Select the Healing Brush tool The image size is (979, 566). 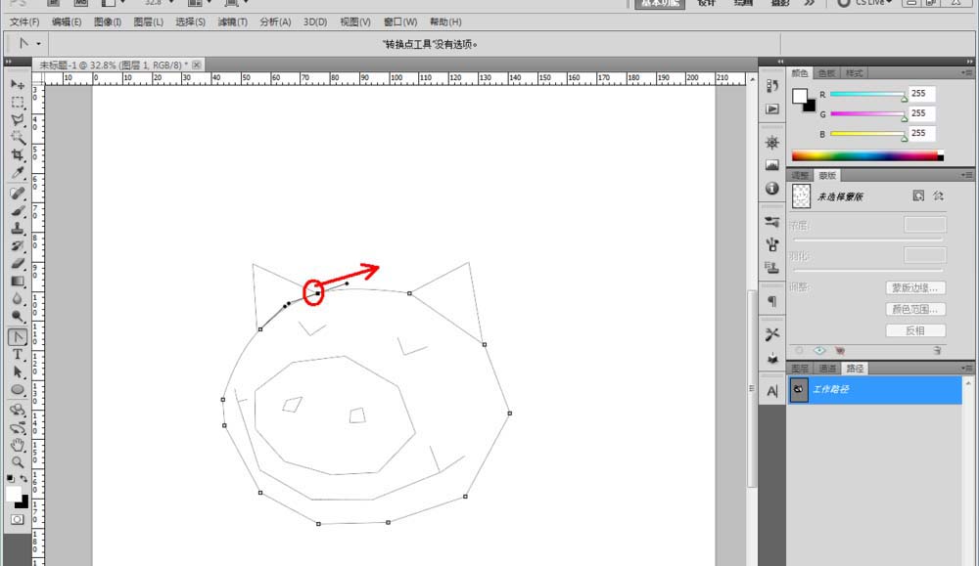(x=18, y=194)
